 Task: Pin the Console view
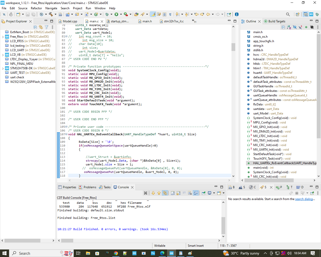coord(204,193)
